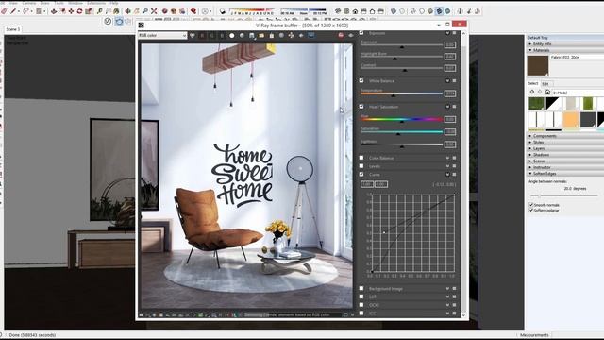Expand the Color Balance section arrow
Viewport: 604px width, 340px height.
[x=447, y=158]
